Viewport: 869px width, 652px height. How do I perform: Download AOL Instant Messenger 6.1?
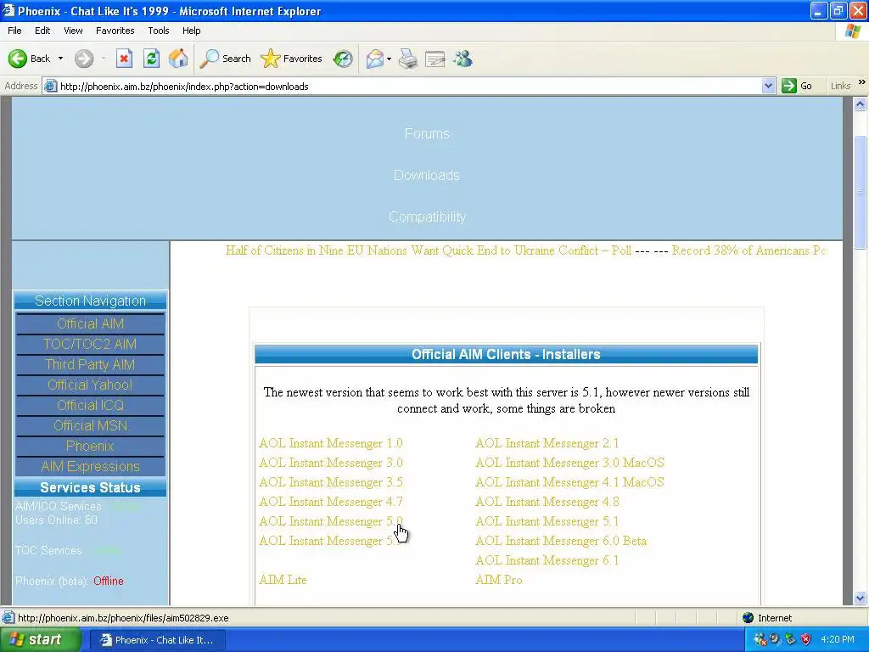click(x=547, y=560)
